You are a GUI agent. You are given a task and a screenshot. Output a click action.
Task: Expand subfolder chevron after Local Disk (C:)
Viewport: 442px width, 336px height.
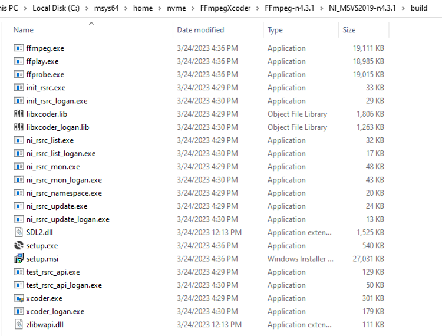(87, 8)
